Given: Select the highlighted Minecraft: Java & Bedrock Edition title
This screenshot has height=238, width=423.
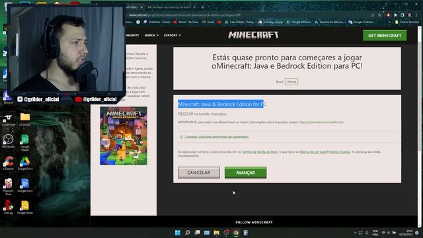Looking at the screenshot, I should pos(222,104).
